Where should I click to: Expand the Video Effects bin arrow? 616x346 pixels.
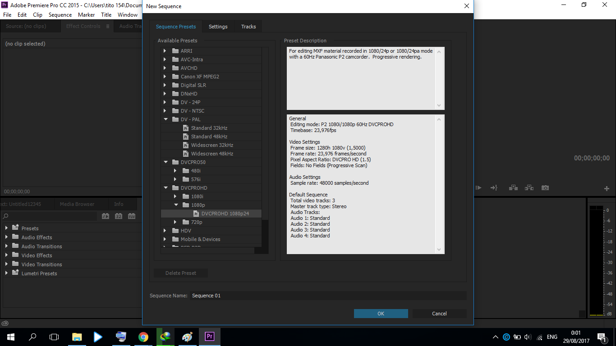pos(6,255)
